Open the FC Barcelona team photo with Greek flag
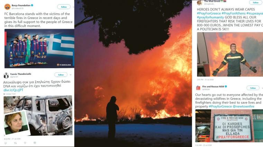 [39, 49]
